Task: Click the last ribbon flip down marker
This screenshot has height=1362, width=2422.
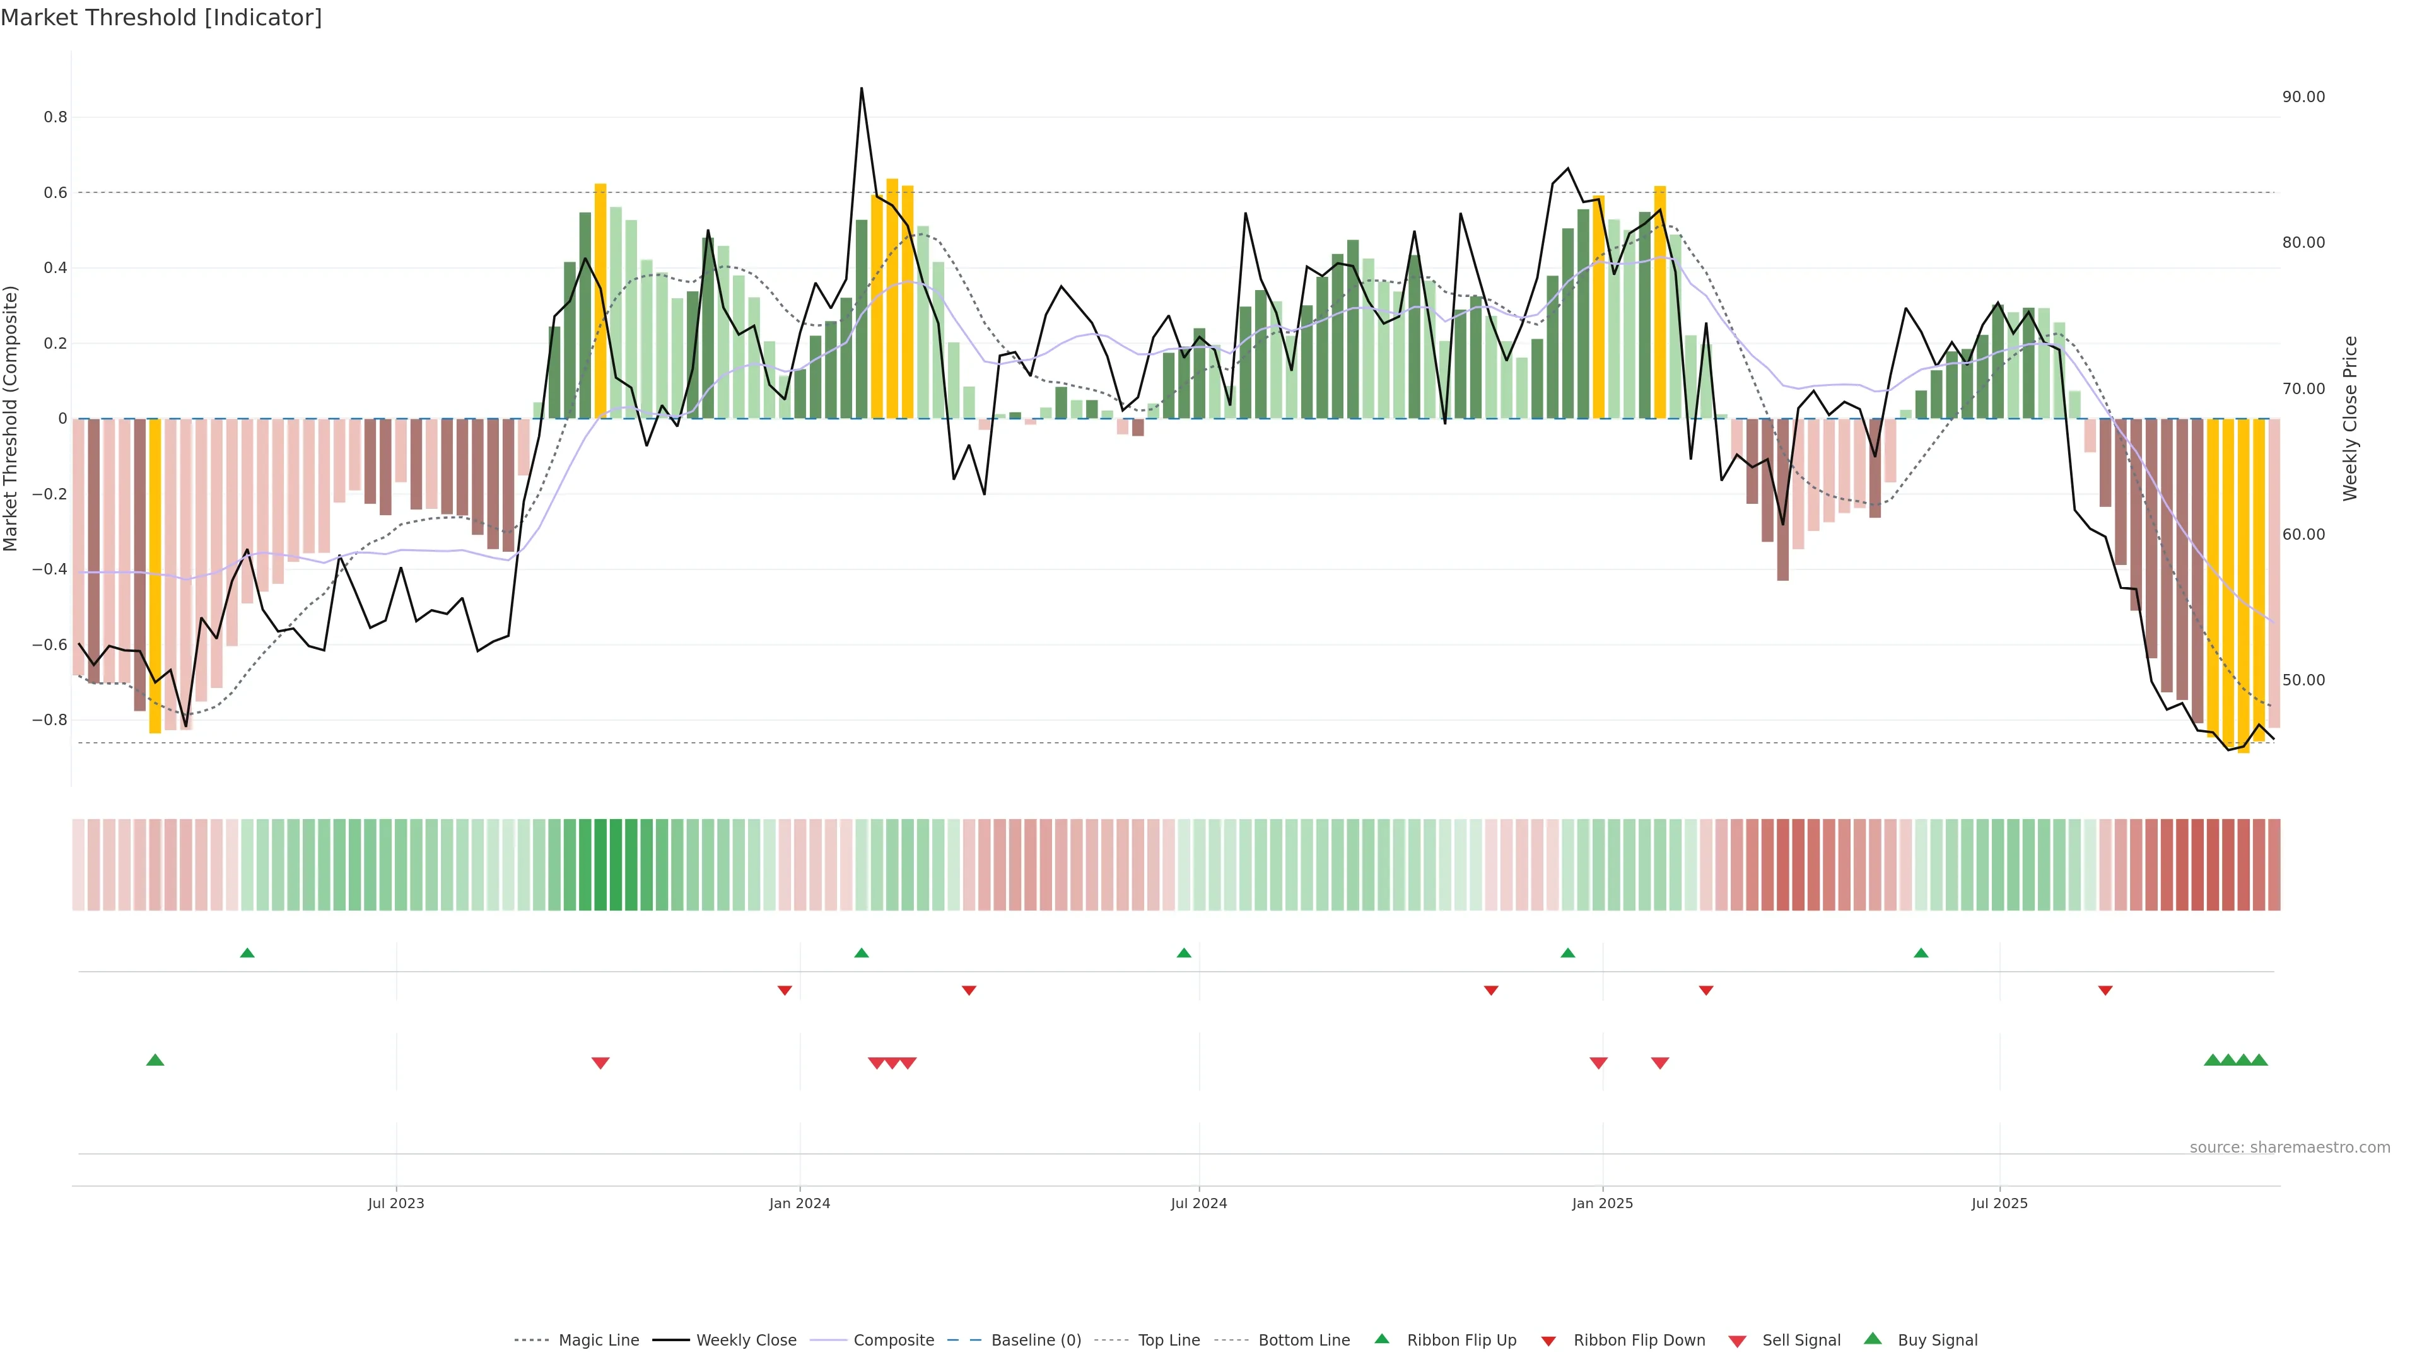Action: point(2105,991)
